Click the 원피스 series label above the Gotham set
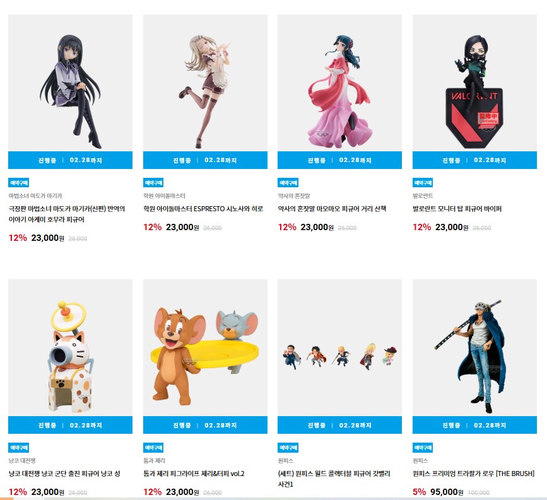Viewport: 547px width, 500px height. coord(286,461)
